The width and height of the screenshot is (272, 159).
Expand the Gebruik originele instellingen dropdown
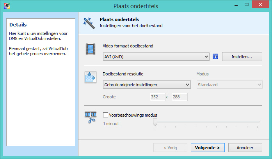[146, 85]
